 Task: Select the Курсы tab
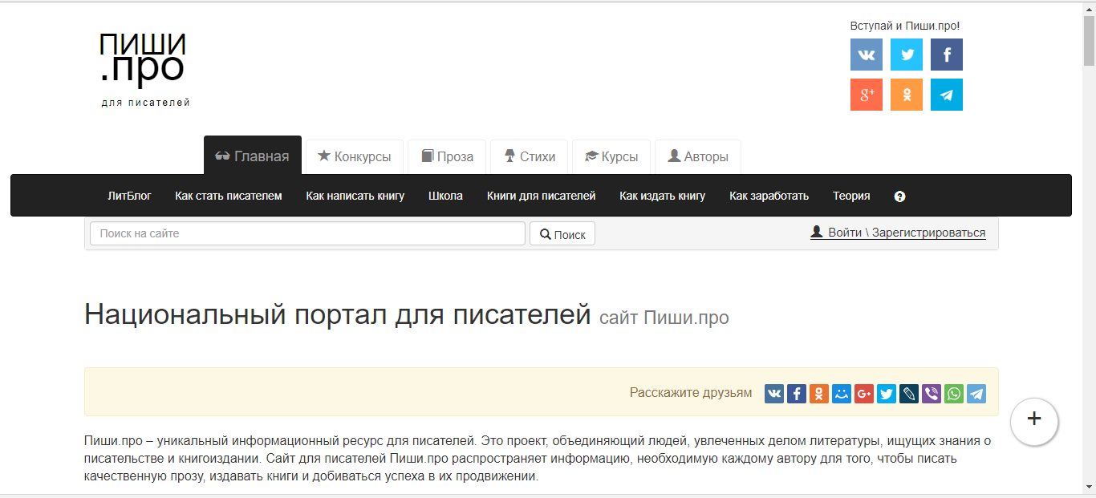611,156
